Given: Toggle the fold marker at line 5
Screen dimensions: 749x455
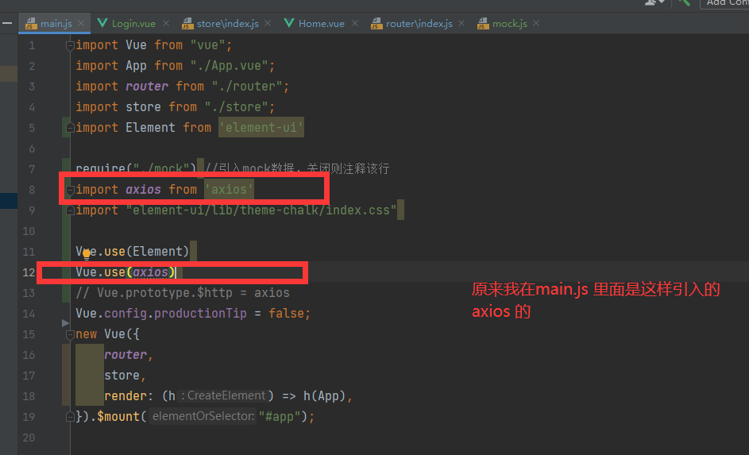Looking at the screenshot, I should [70, 128].
